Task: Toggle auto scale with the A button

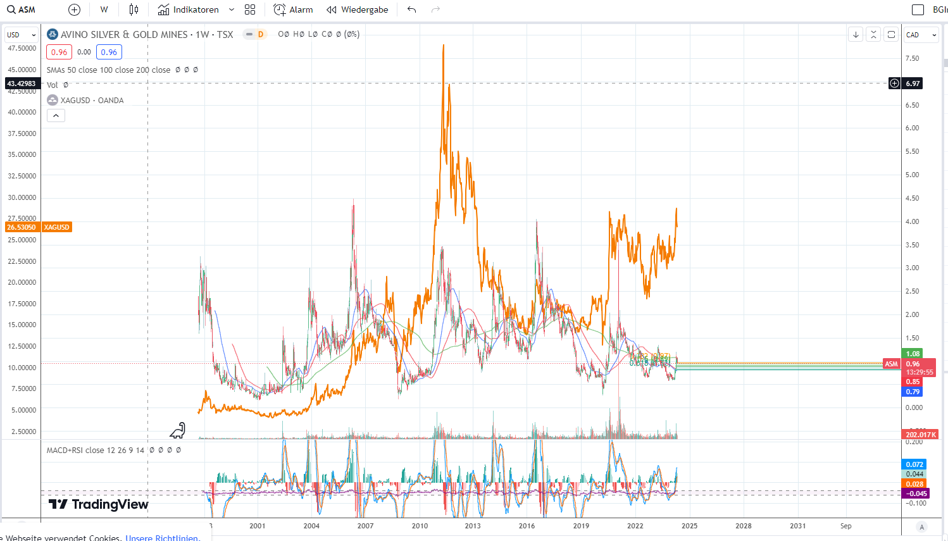Action: [x=921, y=527]
